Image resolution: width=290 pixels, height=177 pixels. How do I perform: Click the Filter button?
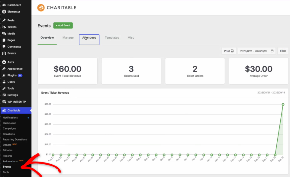tap(283, 51)
